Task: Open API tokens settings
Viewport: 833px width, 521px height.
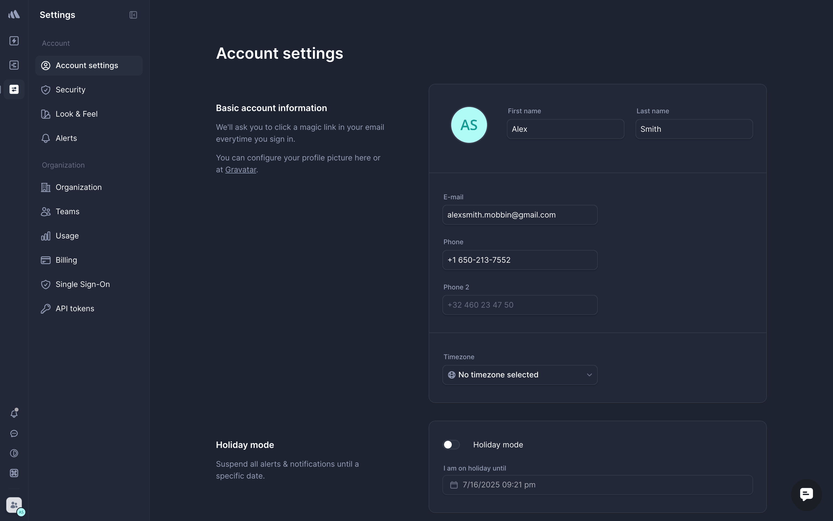Action: pyautogui.click(x=75, y=309)
